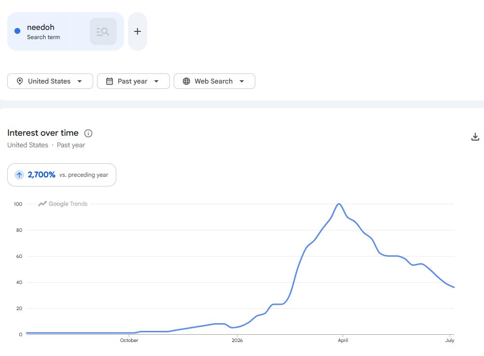Screen dimensions: 484x356
Task: Click the end of the trend line at July
Action: point(454,287)
